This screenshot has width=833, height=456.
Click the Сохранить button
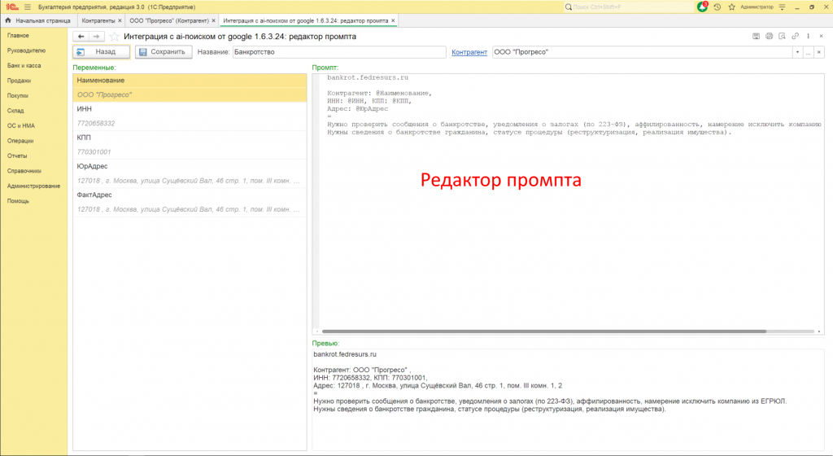[x=164, y=52]
